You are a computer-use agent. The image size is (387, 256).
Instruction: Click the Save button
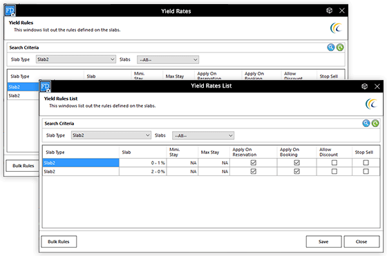(323, 242)
